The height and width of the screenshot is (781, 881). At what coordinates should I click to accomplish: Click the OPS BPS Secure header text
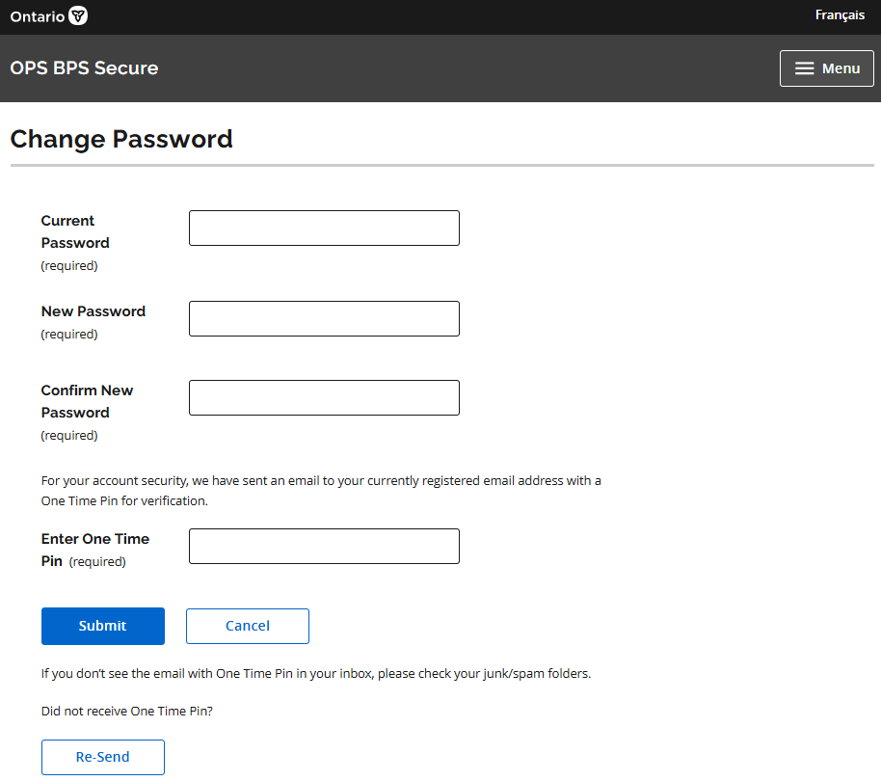pos(84,67)
